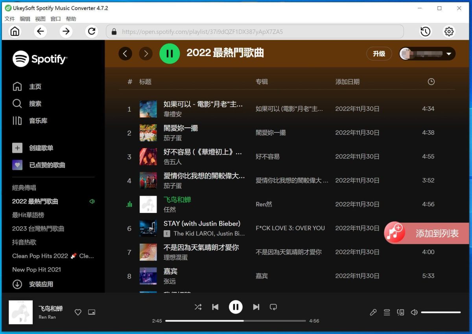Click artist 韋禮安 under track 1
The height and width of the screenshot is (334, 472).
(173, 114)
